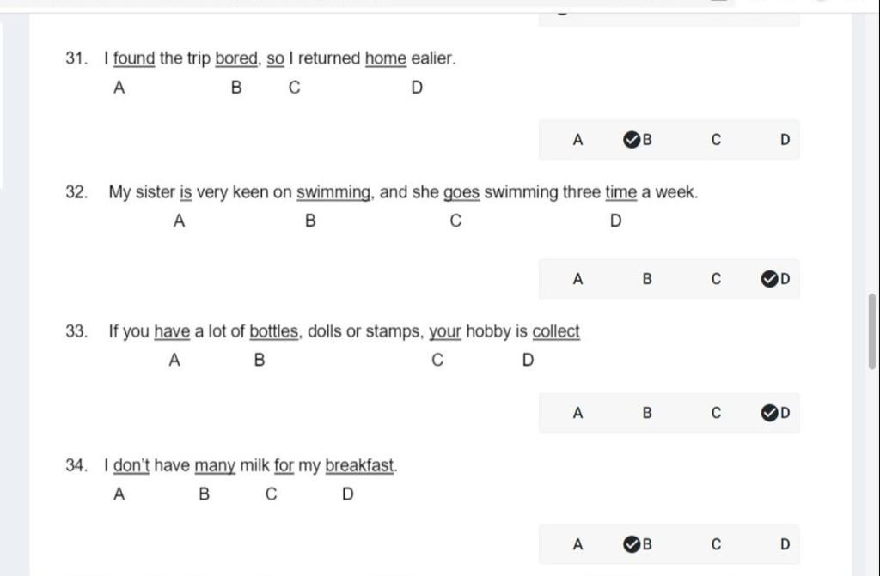Click the vertical scrollbar thumb
880x576 pixels.
pyautogui.click(x=871, y=330)
